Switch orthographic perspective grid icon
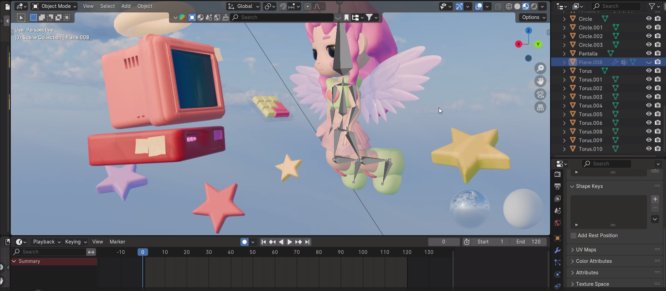The width and height of the screenshot is (666, 291). click(x=540, y=107)
